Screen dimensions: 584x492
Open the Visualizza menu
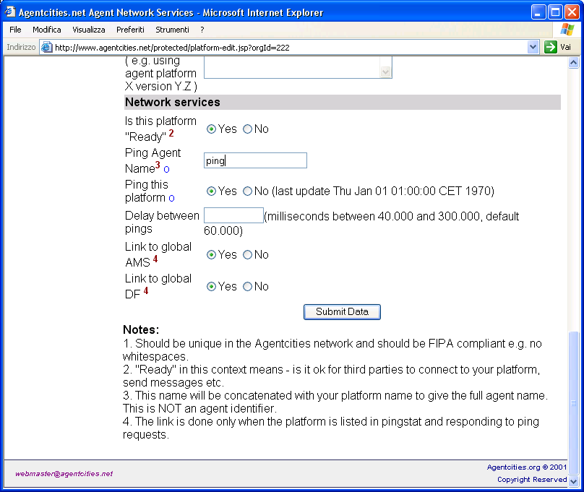89,30
